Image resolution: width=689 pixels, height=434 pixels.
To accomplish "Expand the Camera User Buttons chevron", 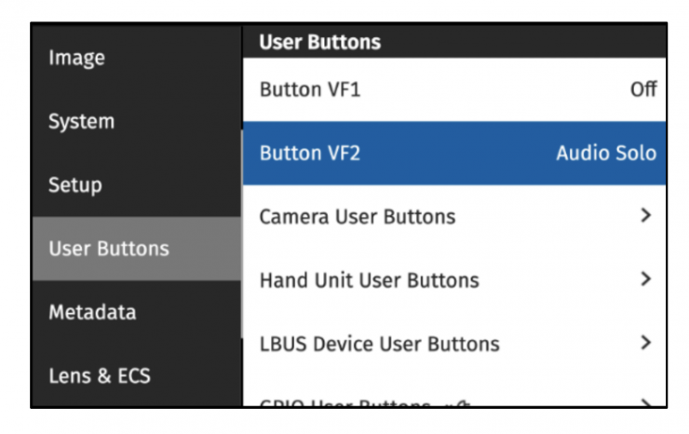I will pos(646,216).
